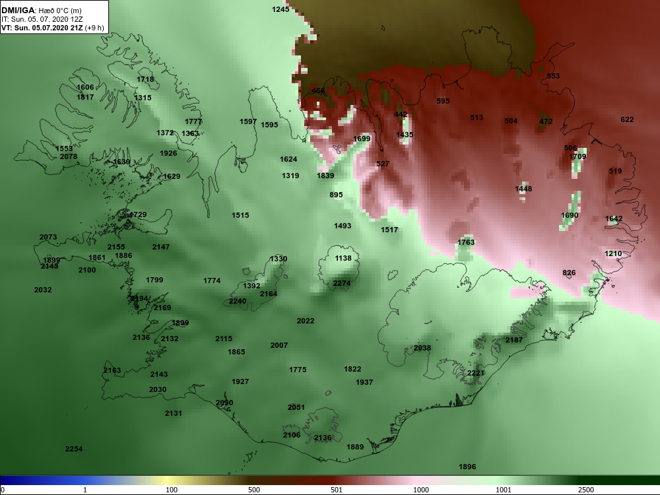
Task: Click the offshore value 622
Action: coord(627,119)
